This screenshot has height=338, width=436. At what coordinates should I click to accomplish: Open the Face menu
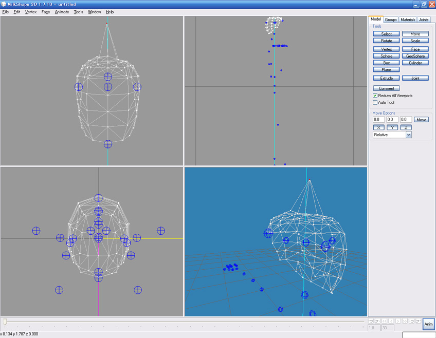(46, 12)
